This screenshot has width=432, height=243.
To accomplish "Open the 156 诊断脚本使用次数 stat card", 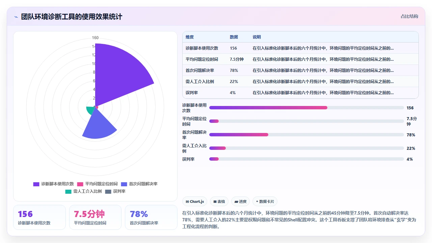I will (x=39, y=217).
